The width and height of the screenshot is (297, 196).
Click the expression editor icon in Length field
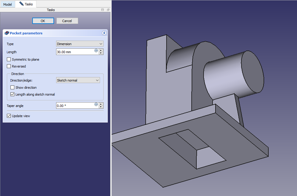click(x=96, y=50)
